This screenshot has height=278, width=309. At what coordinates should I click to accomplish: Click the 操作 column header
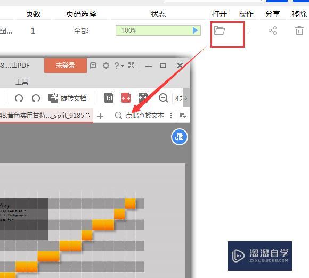[246, 14]
